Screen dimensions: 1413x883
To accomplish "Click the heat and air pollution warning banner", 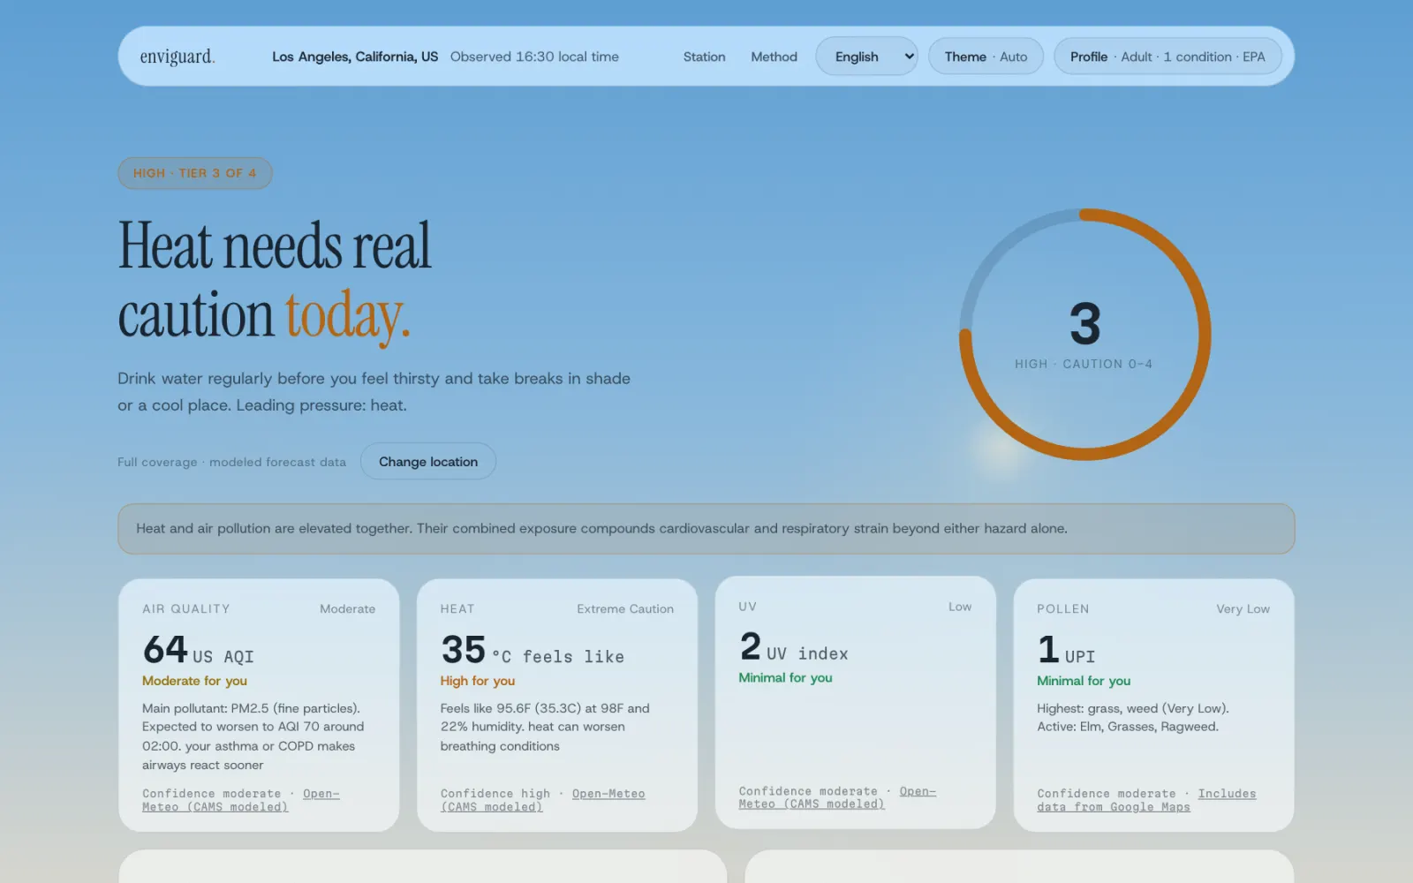I will point(706,529).
